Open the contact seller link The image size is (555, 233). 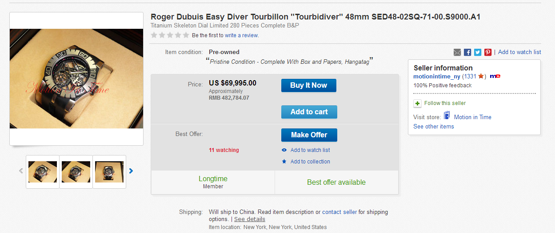(339, 212)
